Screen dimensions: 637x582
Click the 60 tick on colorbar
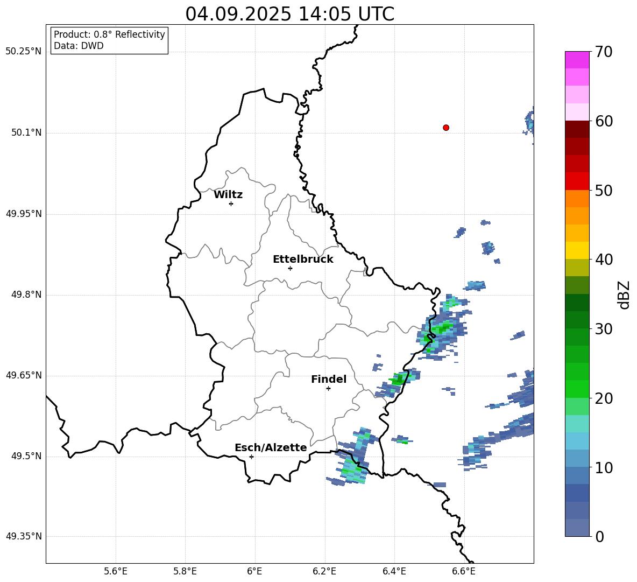tap(604, 121)
